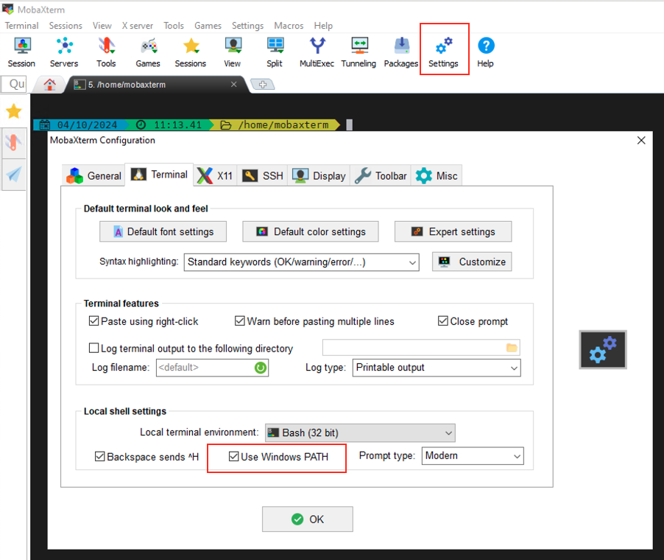
Task: Click the Servers toolbar icon
Action: (64, 52)
